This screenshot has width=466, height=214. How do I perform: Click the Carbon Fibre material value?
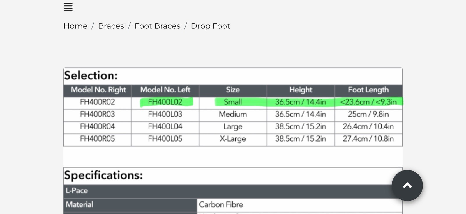221,205
